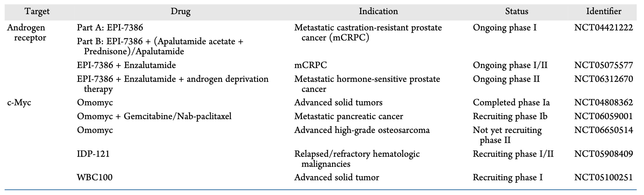Click the Status column header
This screenshot has height=195, width=644.
coord(516,12)
